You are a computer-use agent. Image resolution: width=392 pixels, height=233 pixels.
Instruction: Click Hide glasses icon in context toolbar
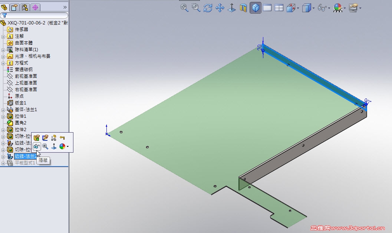tap(36, 146)
